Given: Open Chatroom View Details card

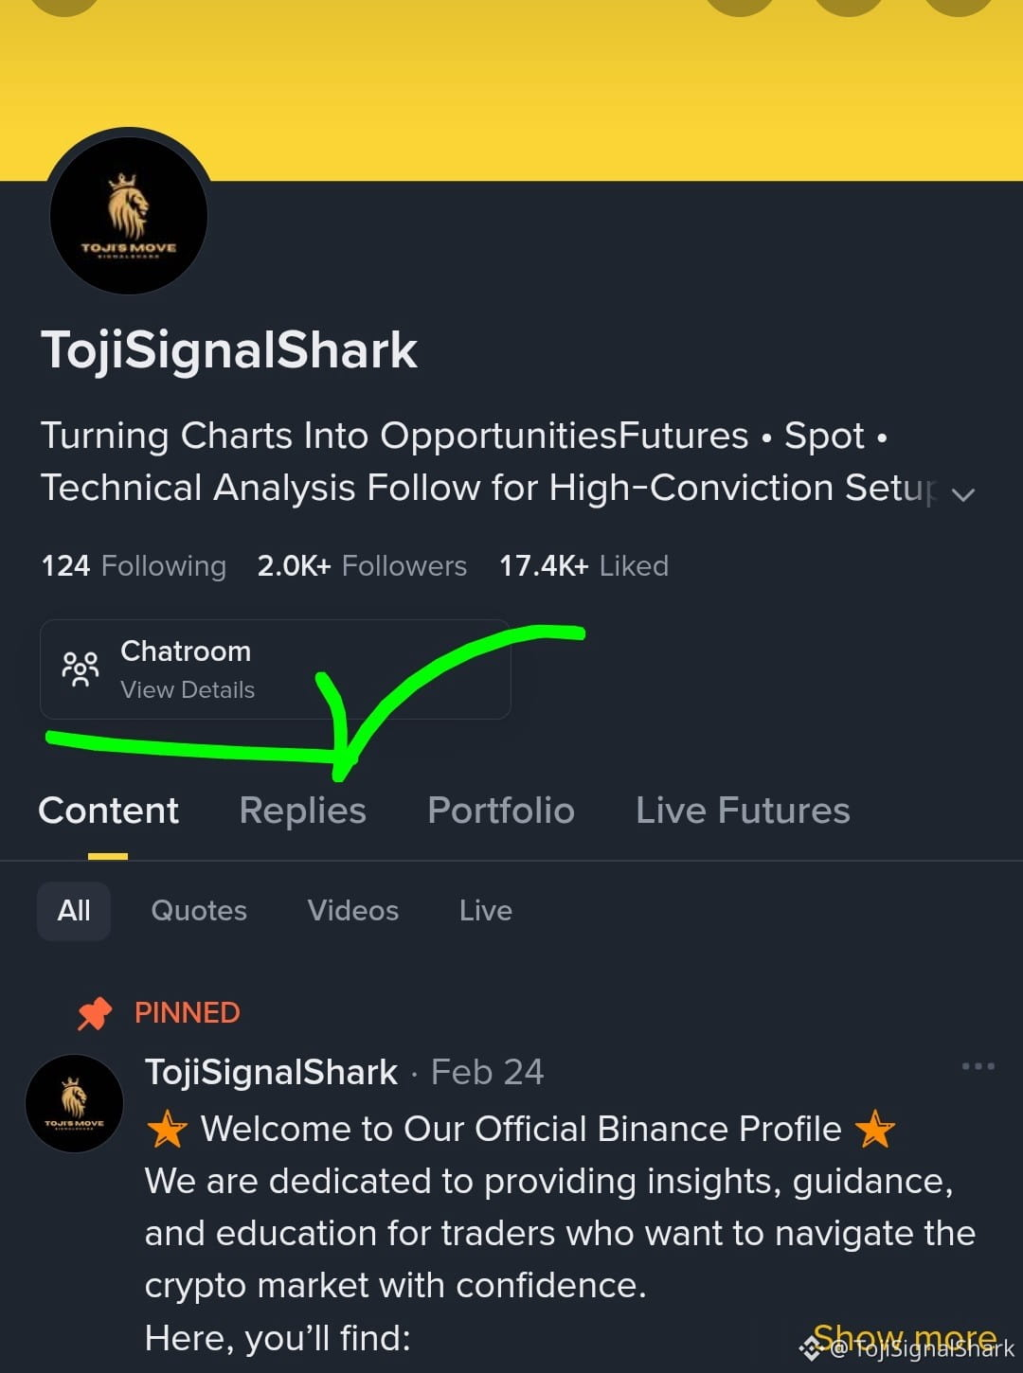Looking at the screenshot, I should tap(276, 669).
